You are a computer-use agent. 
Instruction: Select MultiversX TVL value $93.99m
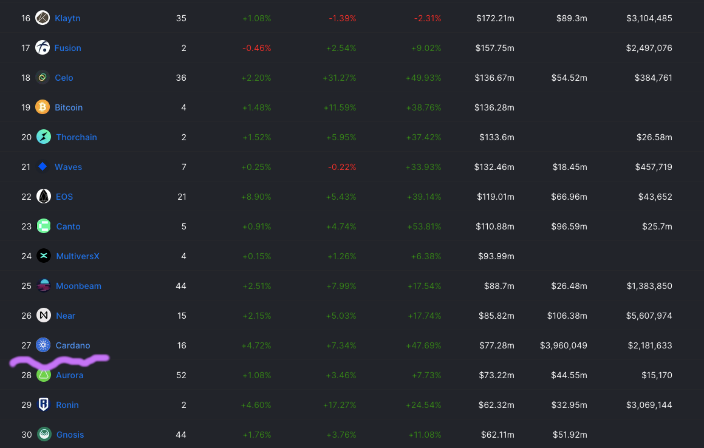[496, 256]
